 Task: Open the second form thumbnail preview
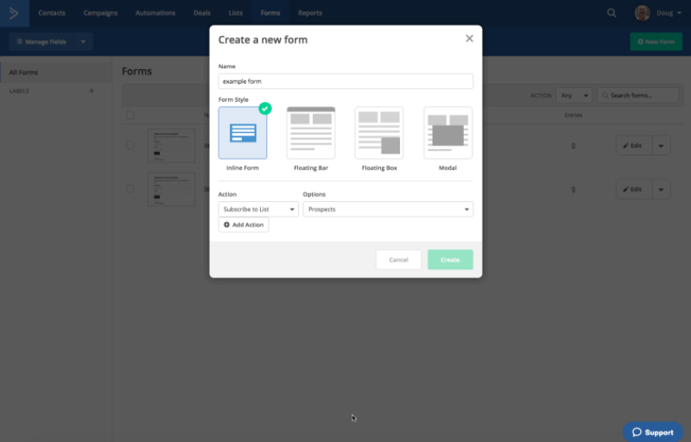(x=171, y=189)
